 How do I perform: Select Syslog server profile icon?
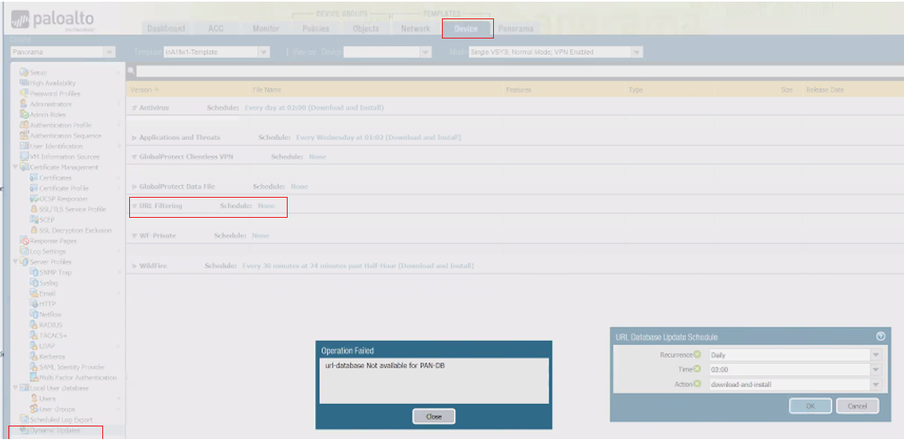tap(34, 283)
